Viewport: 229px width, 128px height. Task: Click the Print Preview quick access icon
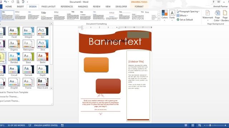tap(18, 2)
